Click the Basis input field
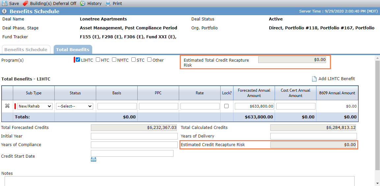 coord(117,106)
